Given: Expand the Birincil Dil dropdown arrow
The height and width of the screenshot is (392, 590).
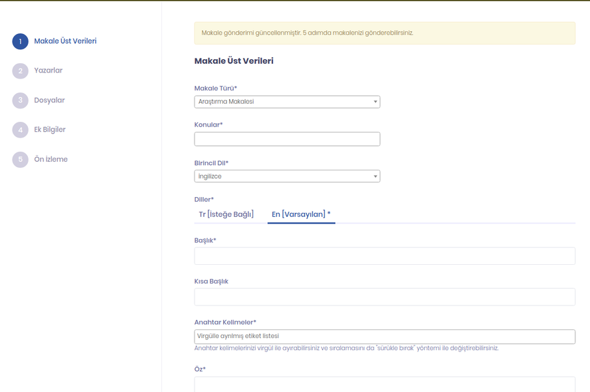Looking at the screenshot, I should tap(375, 177).
